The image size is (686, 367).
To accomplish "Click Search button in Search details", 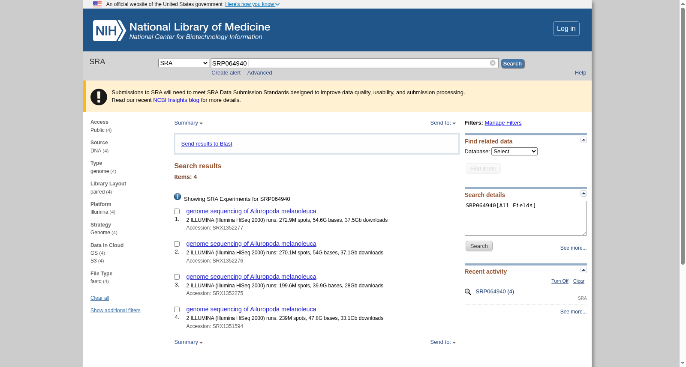I will (x=479, y=246).
